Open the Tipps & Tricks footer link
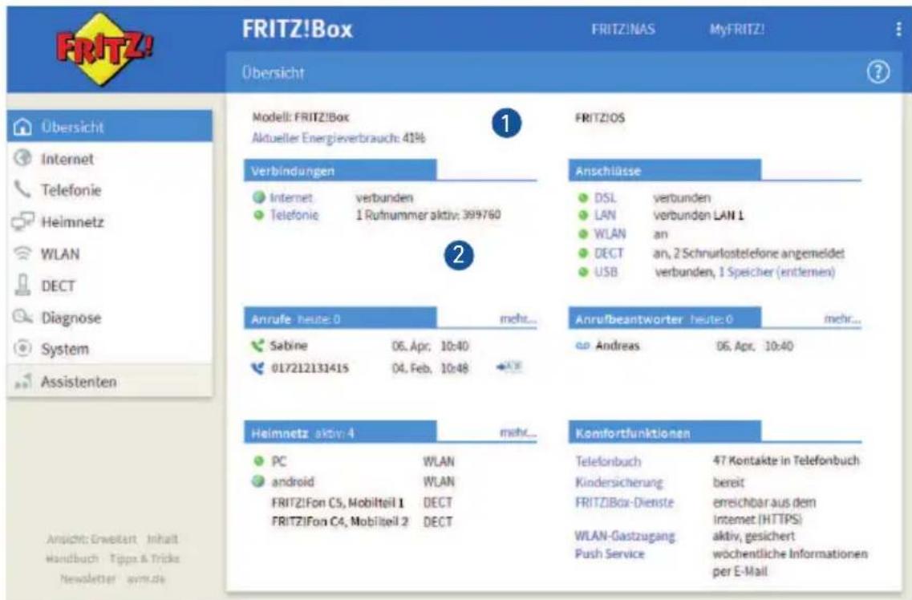 click(x=145, y=559)
